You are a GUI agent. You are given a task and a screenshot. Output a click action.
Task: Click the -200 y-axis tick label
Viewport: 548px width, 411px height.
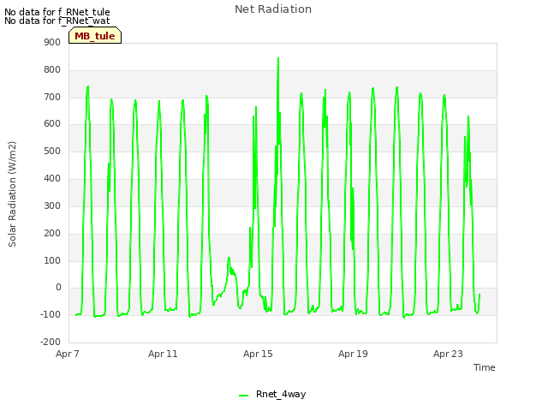coord(51,342)
